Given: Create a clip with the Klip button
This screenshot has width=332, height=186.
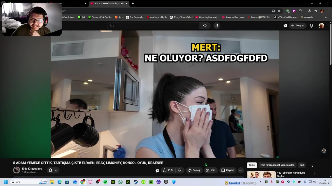Looking at the screenshot, I should tap(211, 170).
